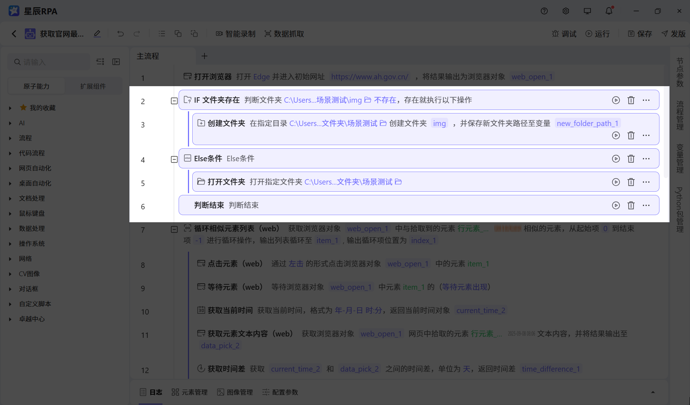690x405 pixels.
Task: Redo the undone change
Action: [137, 33]
